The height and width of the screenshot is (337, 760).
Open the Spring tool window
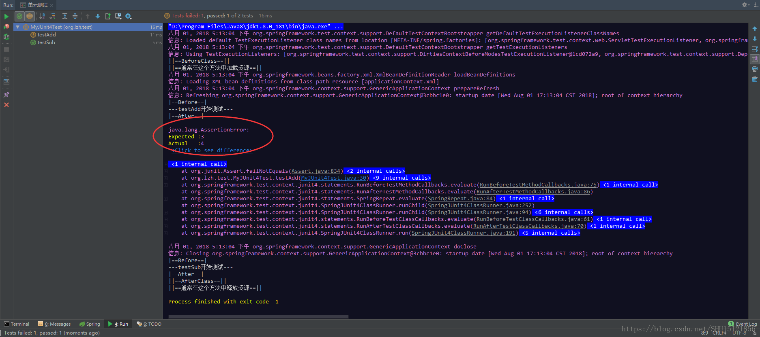point(90,324)
